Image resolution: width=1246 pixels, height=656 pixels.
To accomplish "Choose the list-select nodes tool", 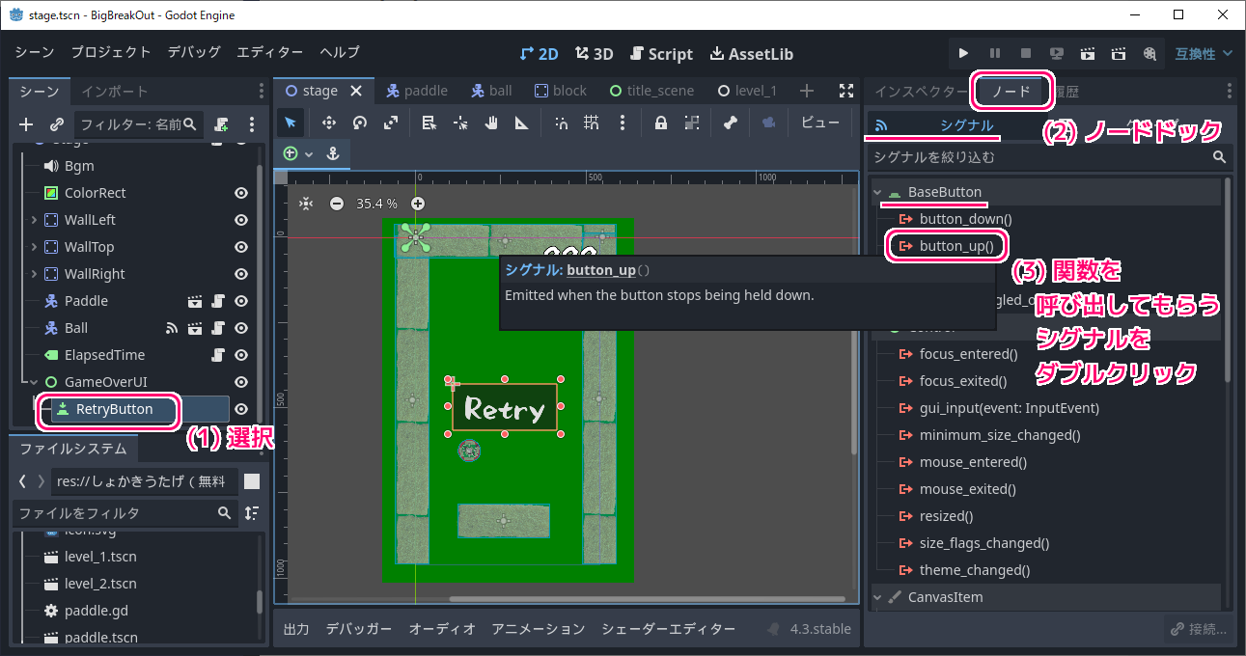I will [429, 123].
